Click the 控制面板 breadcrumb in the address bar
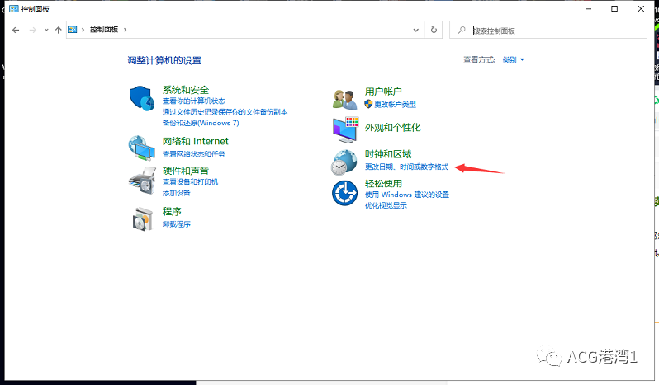The height and width of the screenshot is (385, 659). 104,30
